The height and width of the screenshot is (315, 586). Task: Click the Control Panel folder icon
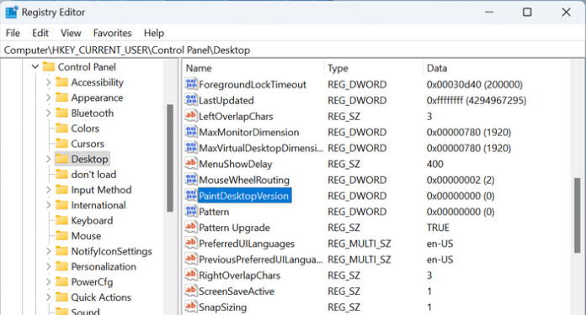(x=49, y=66)
